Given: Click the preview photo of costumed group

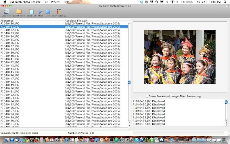Looking at the screenshot, I should (180, 57).
